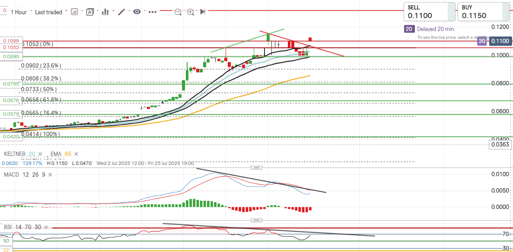This screenshot has width=513, height=252.
Task: Open the indicators bar-chart icon
Action: coord(105,12)
